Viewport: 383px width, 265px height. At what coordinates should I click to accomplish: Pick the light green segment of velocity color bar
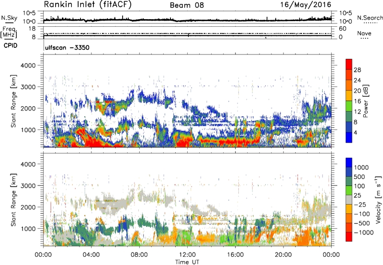[x=349, y=191]
